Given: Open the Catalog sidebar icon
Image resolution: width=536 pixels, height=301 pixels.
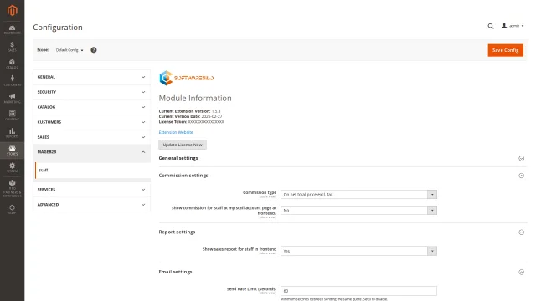Looking at the screenshot, I should pos(12,64).
